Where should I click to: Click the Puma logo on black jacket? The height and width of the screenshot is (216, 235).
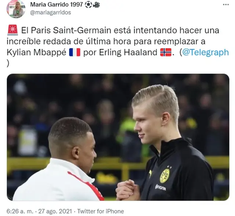[150, 174]
